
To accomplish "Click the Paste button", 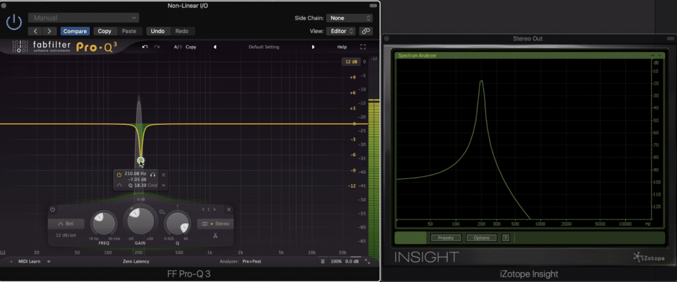I will (x=129, y=31).
